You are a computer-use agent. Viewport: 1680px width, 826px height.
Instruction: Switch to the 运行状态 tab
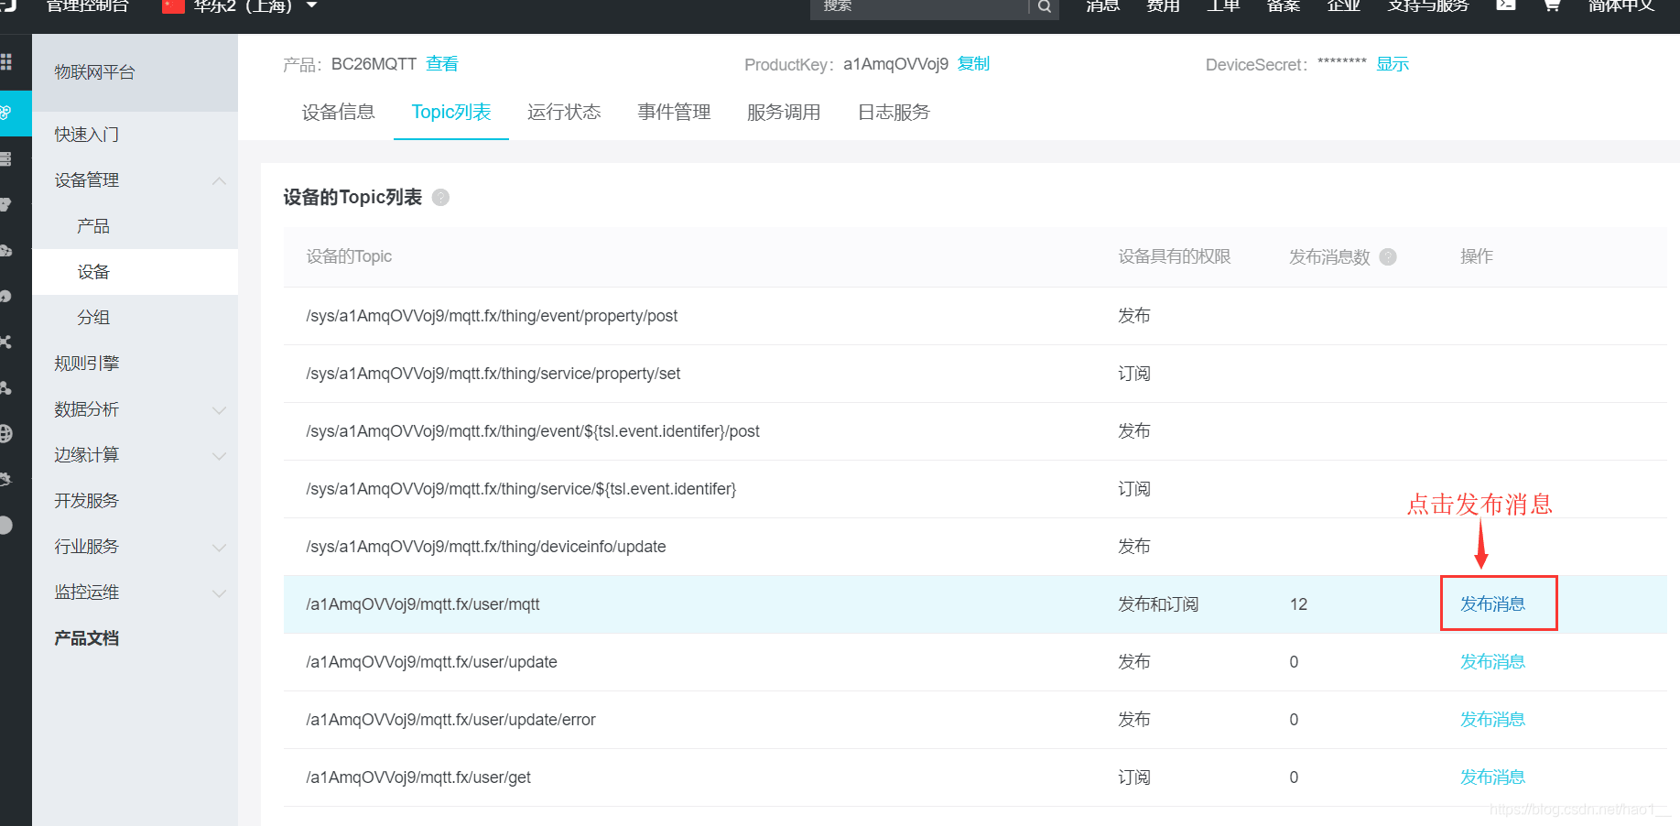click(x=564, y=112)
